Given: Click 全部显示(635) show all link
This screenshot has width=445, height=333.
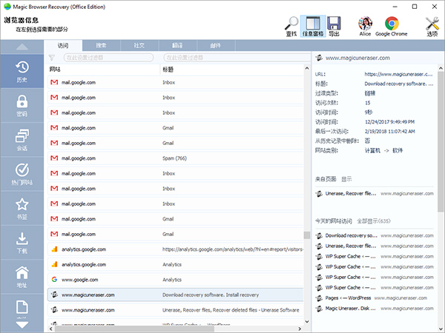Looking at the screenshot, I should [x=374, y=221].
